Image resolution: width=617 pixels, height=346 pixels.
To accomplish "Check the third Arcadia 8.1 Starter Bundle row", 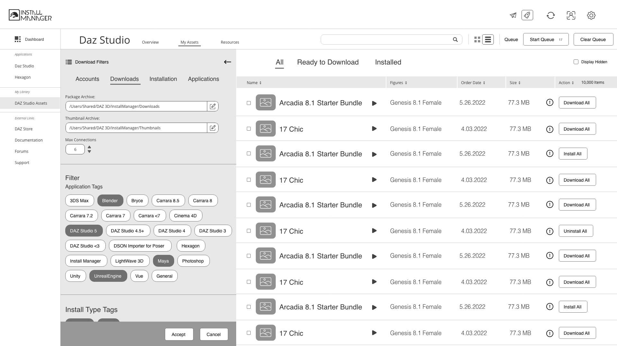I will [249, 205].
